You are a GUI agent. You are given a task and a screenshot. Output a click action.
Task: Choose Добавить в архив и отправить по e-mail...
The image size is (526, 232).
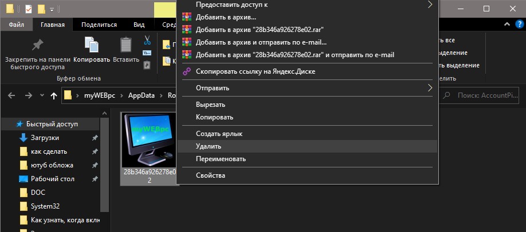[307, 42]
